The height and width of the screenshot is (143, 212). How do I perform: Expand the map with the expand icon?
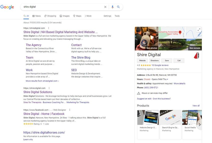(x=199, y=30)
